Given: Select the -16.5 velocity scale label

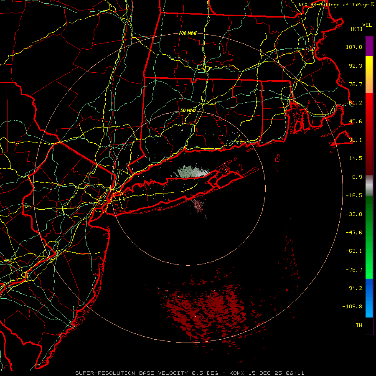Looking at the screenshot, I should coord(354,196).
